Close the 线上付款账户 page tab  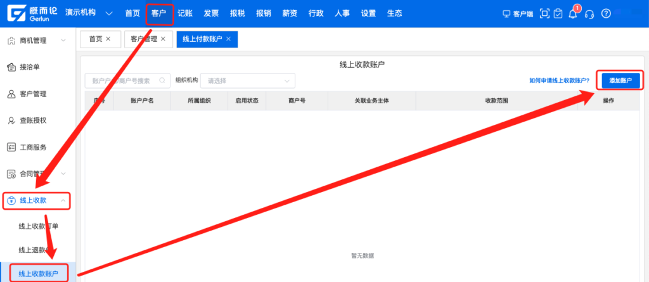tap(228, 39)
